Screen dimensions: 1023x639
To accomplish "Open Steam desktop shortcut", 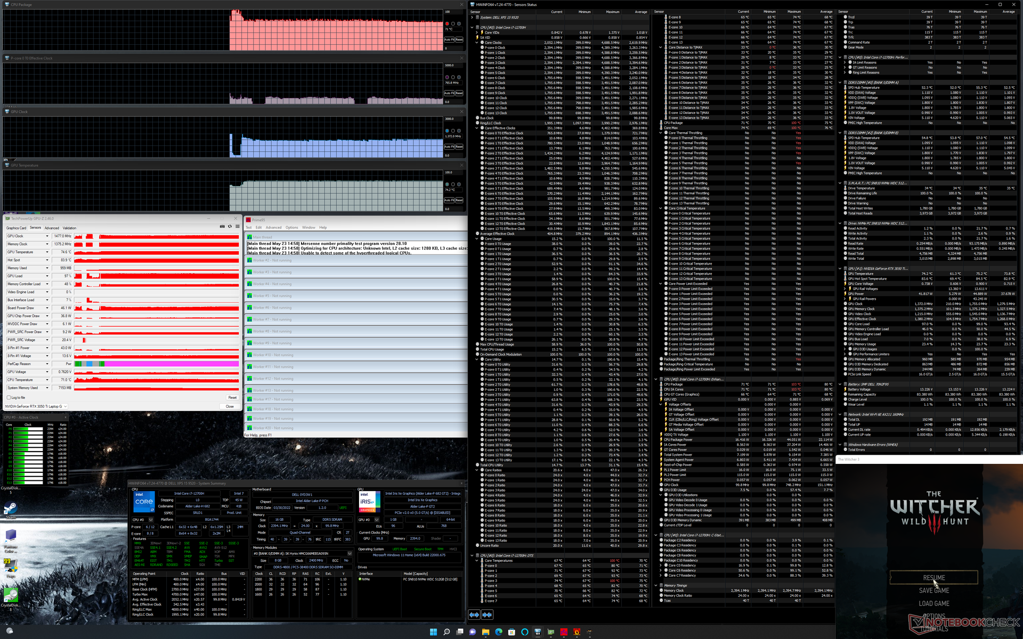I will pos(10,509).
